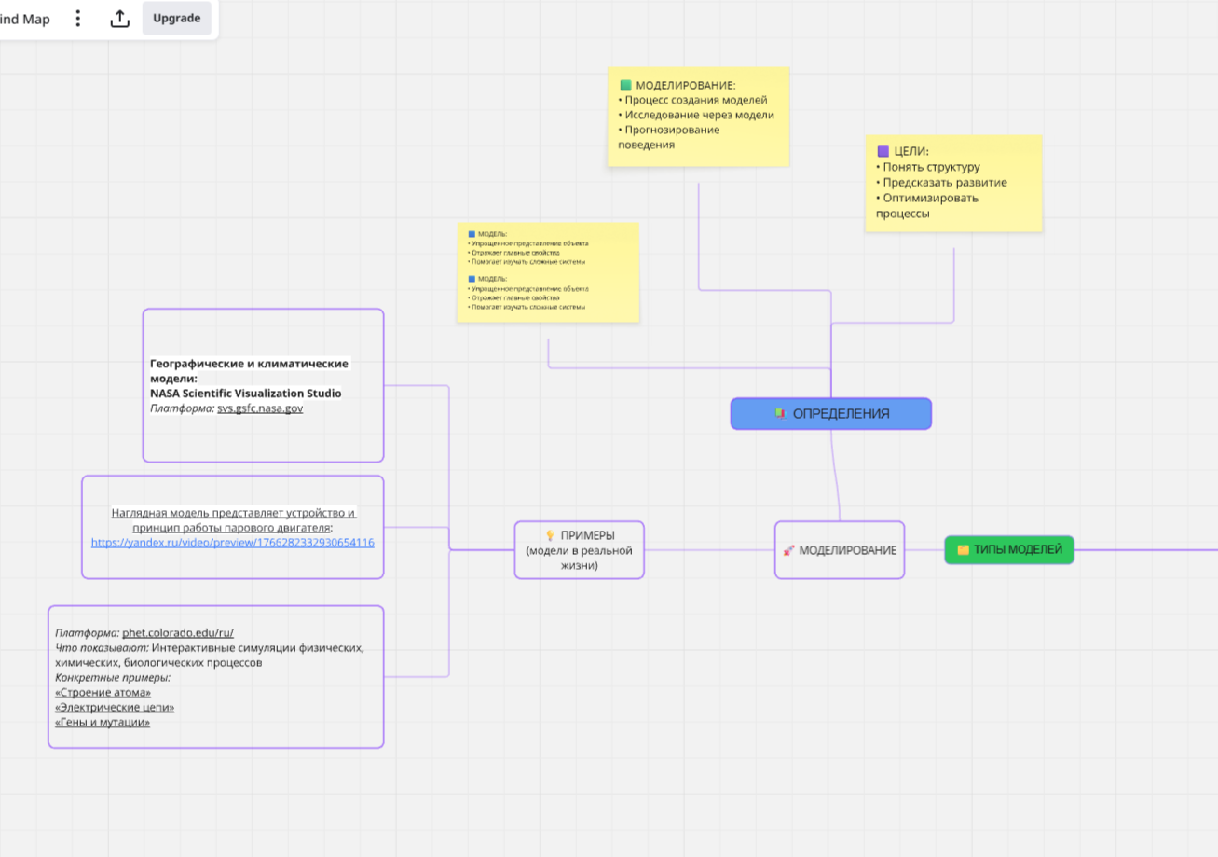Screen dimensions: 1218x857
Task: Select the NASA Scientific Visualization Studio text
Action: 245,394
